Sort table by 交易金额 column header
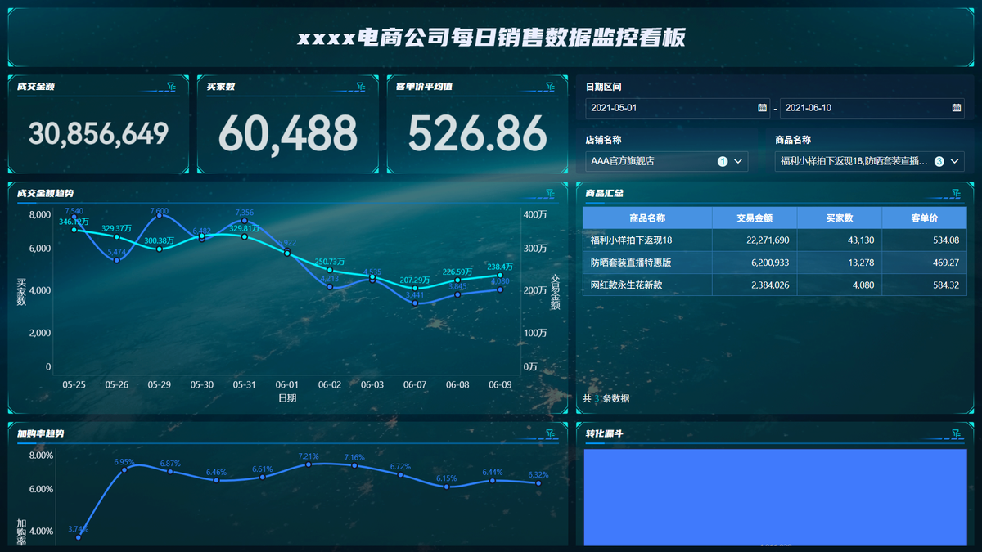982x552 pixels. point(755,218)
